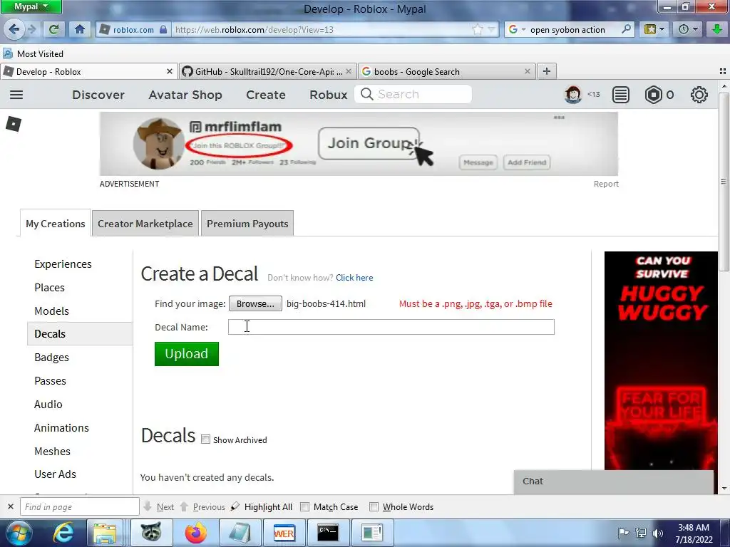
Task: Open the Roblox hamburger navigation menu
Action: [16, 95]
